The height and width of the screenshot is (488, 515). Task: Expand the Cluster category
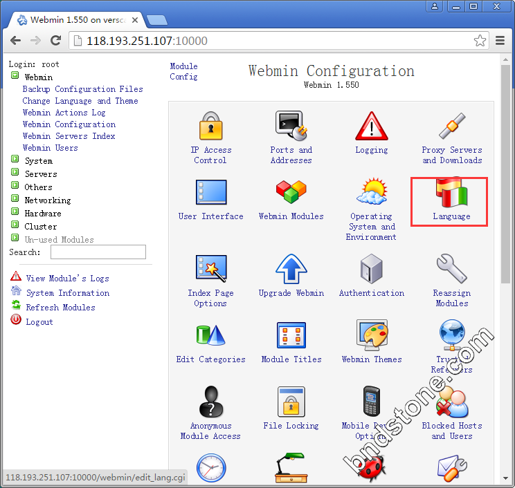(15, 225)
